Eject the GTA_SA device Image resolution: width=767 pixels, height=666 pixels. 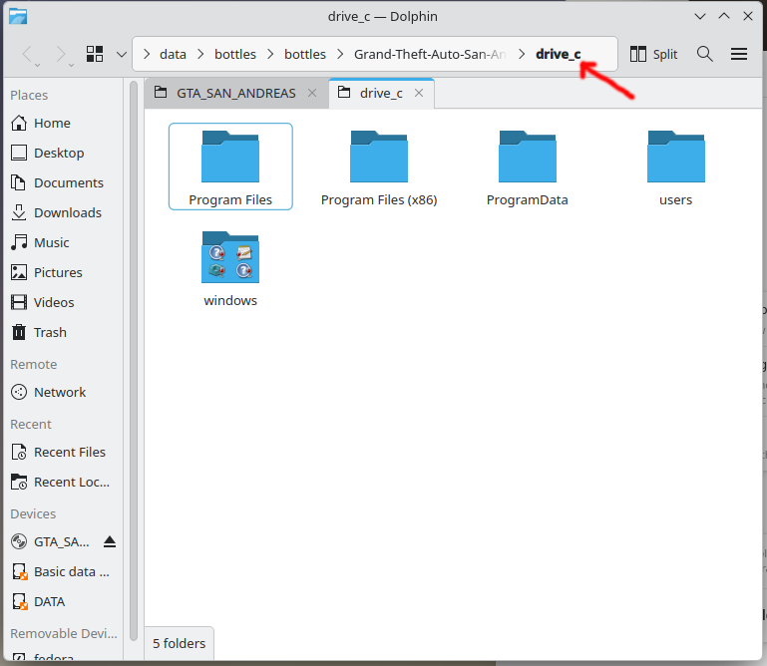pos(110,541)
